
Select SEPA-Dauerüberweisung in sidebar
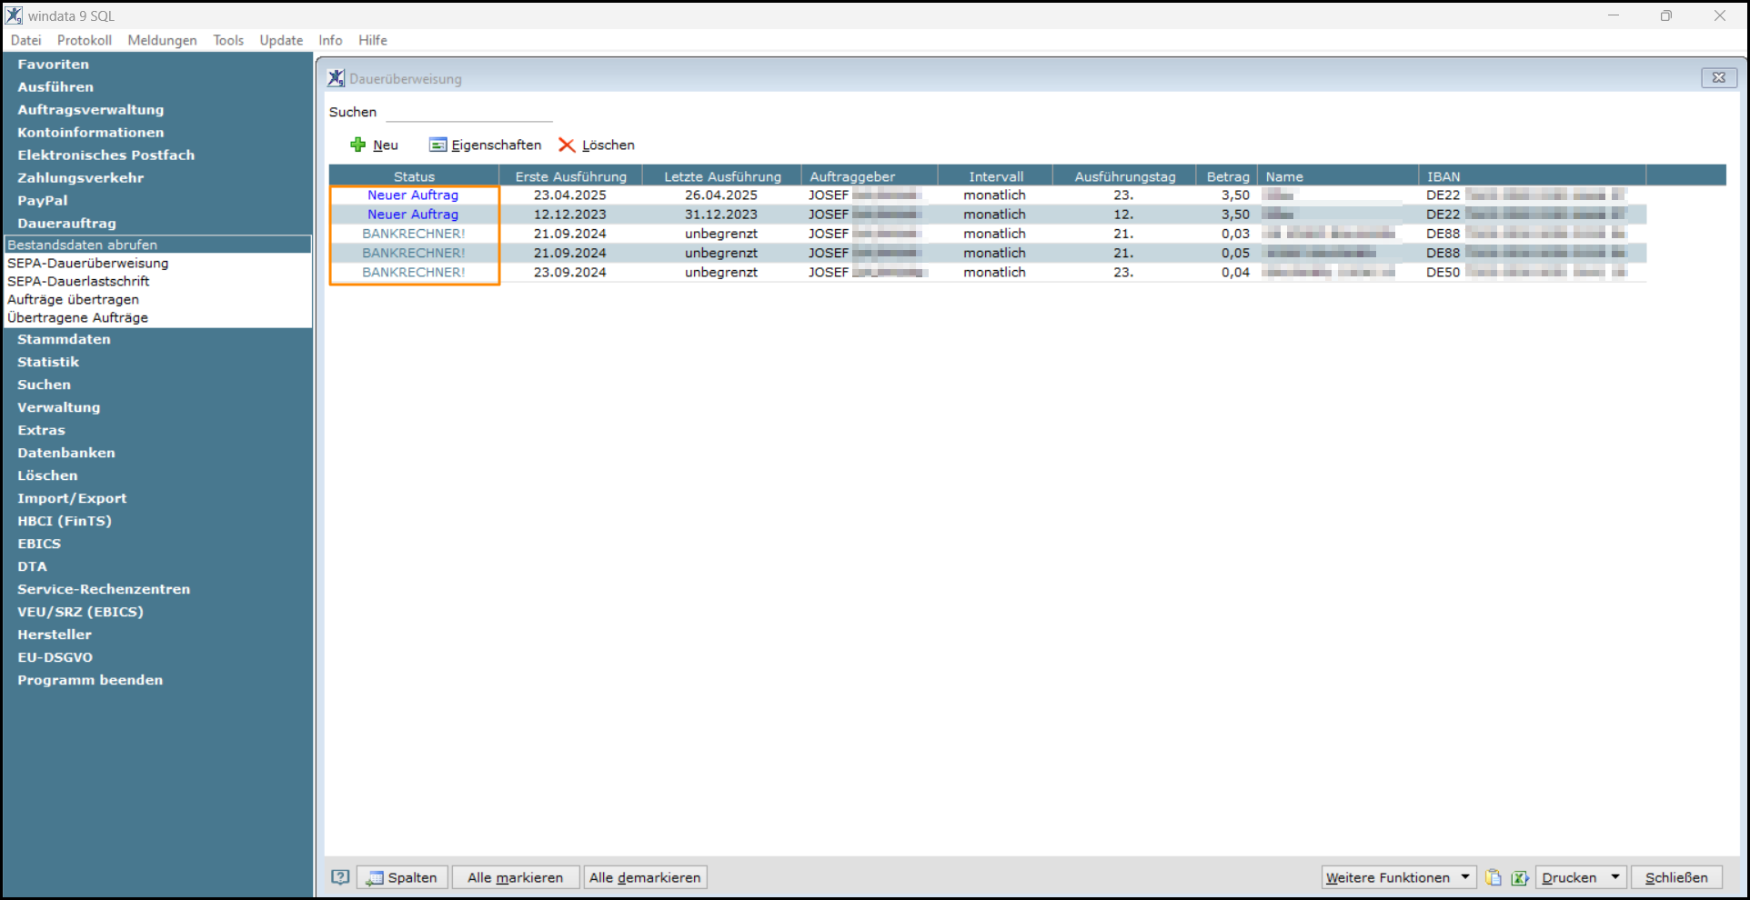[158, 263]
